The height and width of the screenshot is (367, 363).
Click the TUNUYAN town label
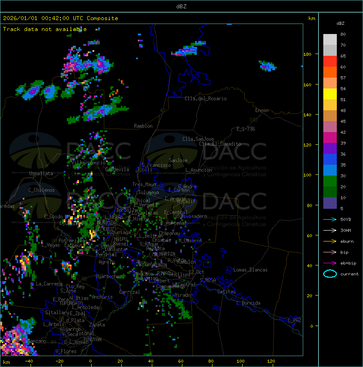pyautogui.click(x=92, y=339)
